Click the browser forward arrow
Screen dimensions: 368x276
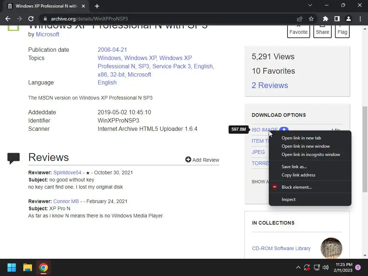[x=19, y=19]
